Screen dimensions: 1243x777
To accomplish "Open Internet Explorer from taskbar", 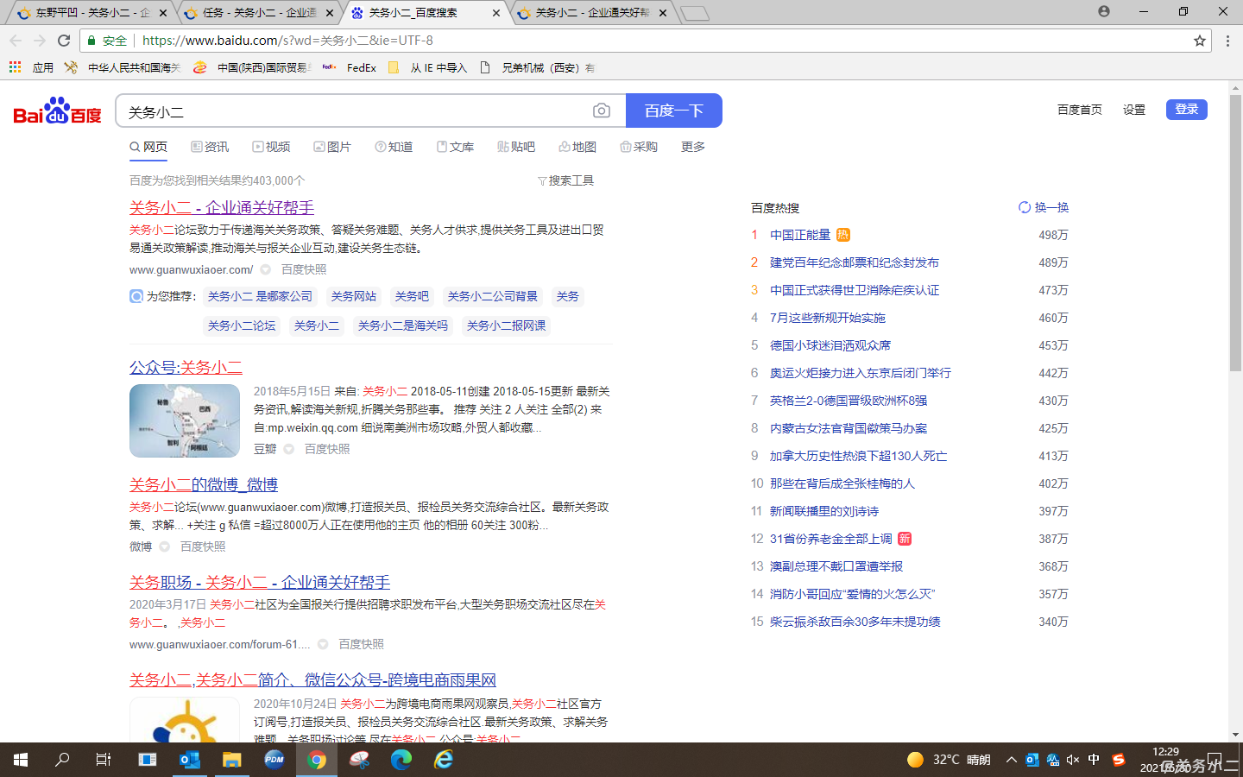I will 444,760.
